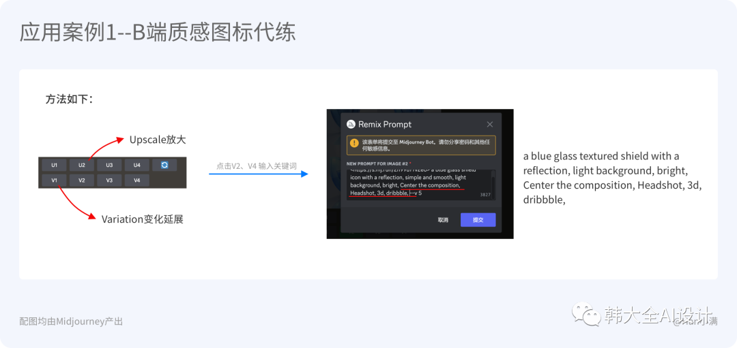Click the Remix Prompt dialog title
Screen dimensions: 737x348
[x=385, y=124]
